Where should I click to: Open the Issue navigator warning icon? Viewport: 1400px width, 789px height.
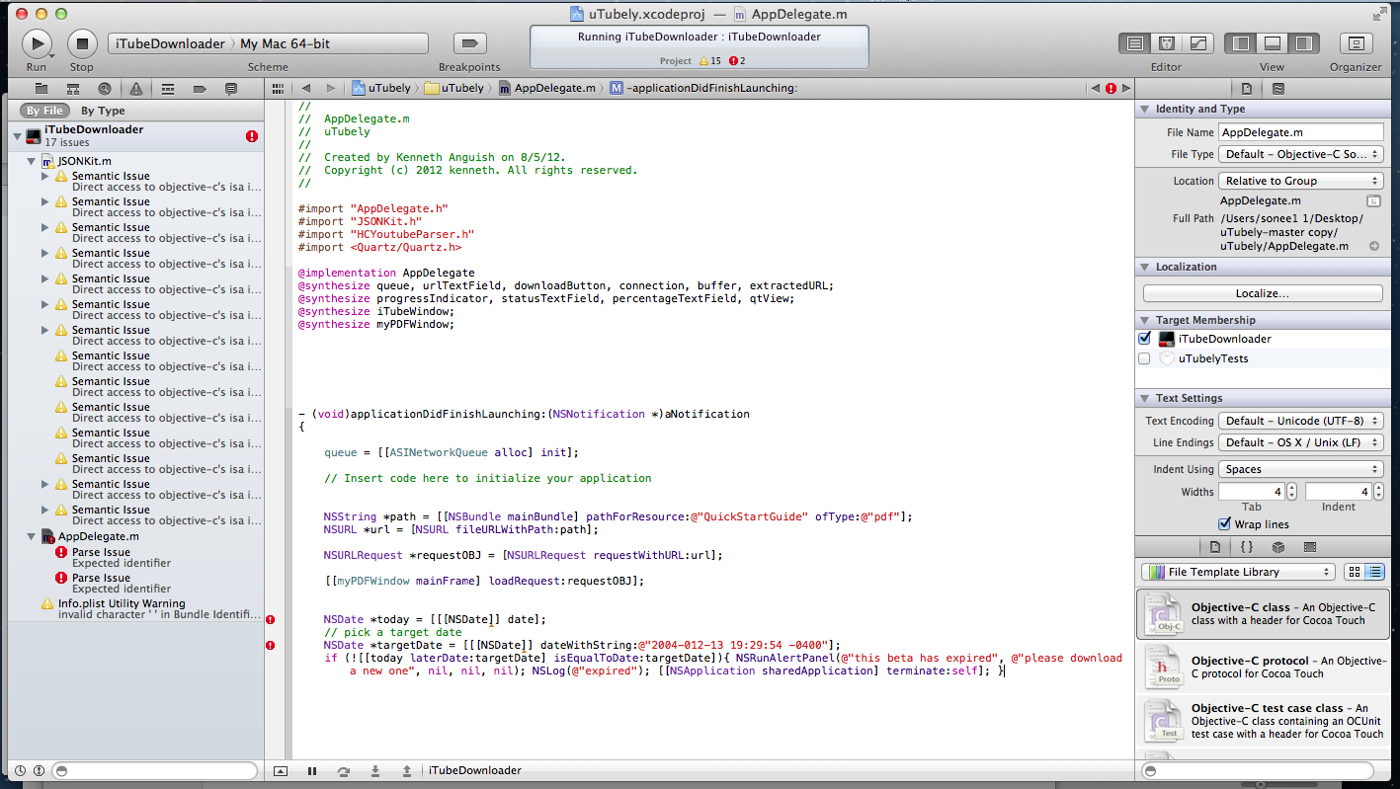[x=135, y=88]
